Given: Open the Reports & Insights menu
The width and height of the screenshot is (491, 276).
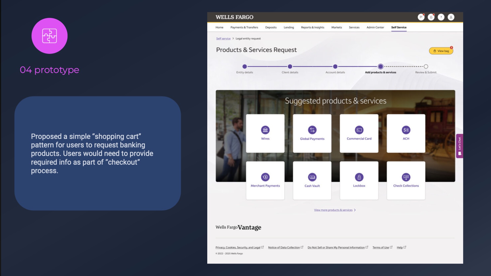Looking at the screenshot, I should point(312,27).
